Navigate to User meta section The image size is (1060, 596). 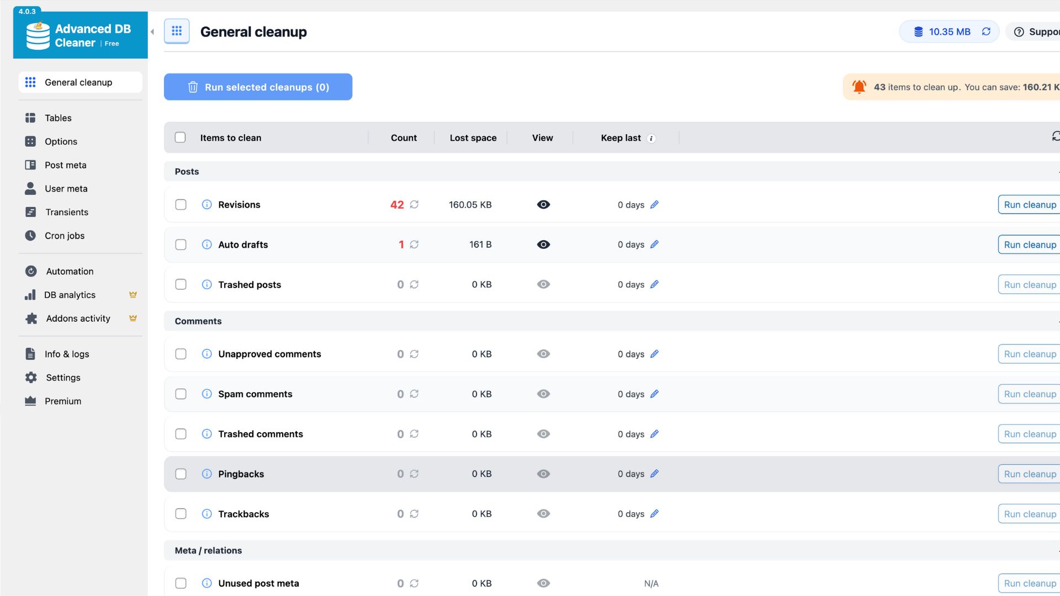tap(66, 188)
